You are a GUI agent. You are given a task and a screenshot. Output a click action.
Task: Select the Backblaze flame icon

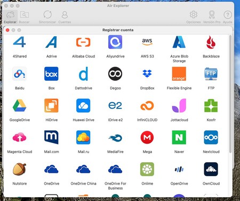click(x=211, y=42)
